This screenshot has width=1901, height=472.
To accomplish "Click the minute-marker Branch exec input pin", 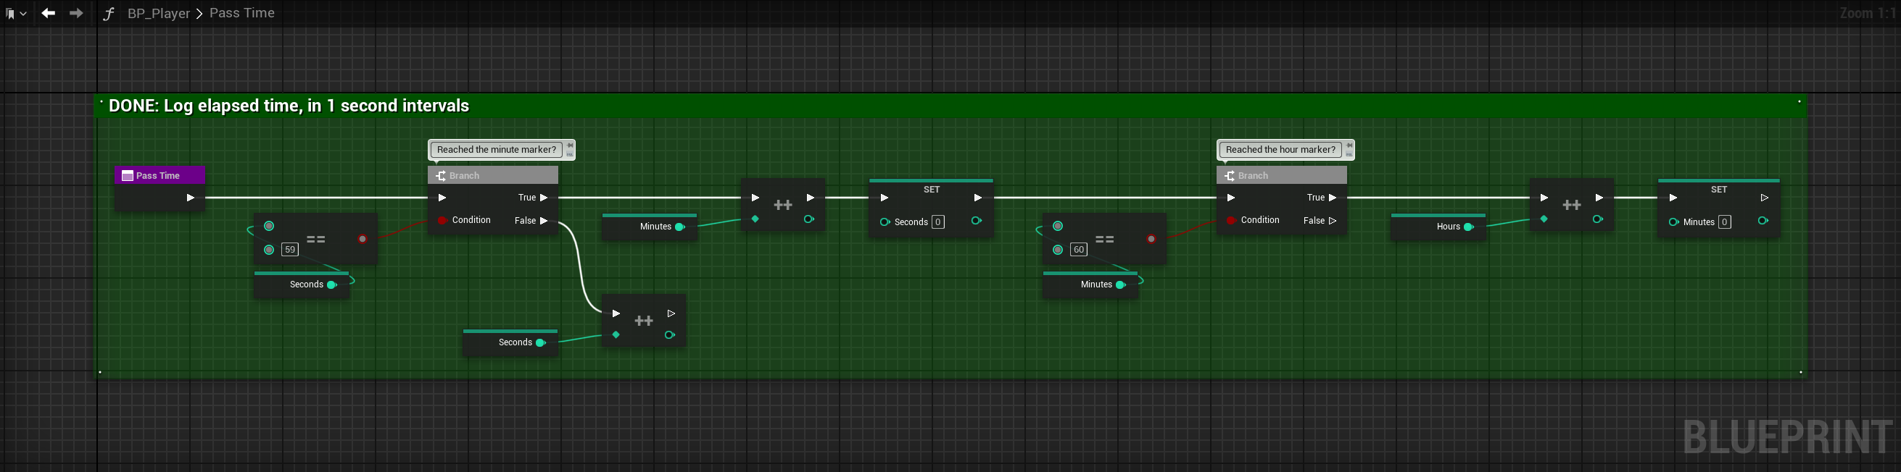I will [x=442, y=198].
